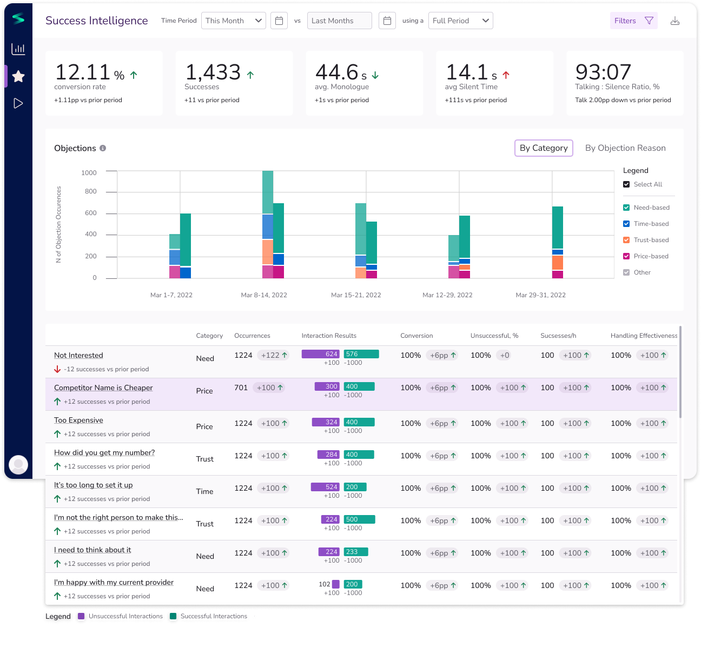This screenshot has width=701, height=648.
Task: Open the Full Period dropdown
Action: click(x=461, y=21)
